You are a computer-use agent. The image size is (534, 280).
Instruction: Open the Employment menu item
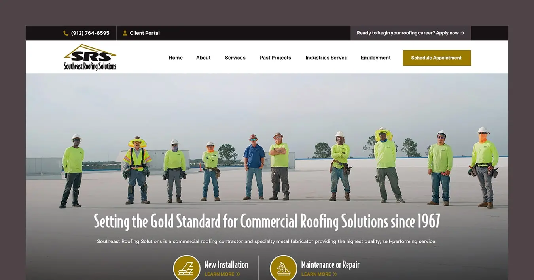(376, 58)
